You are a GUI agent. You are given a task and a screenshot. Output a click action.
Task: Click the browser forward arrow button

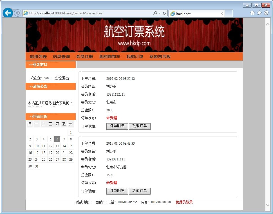(x=17, y=13)
